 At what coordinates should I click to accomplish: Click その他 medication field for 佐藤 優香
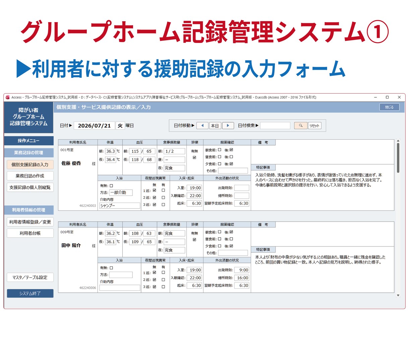233,171
